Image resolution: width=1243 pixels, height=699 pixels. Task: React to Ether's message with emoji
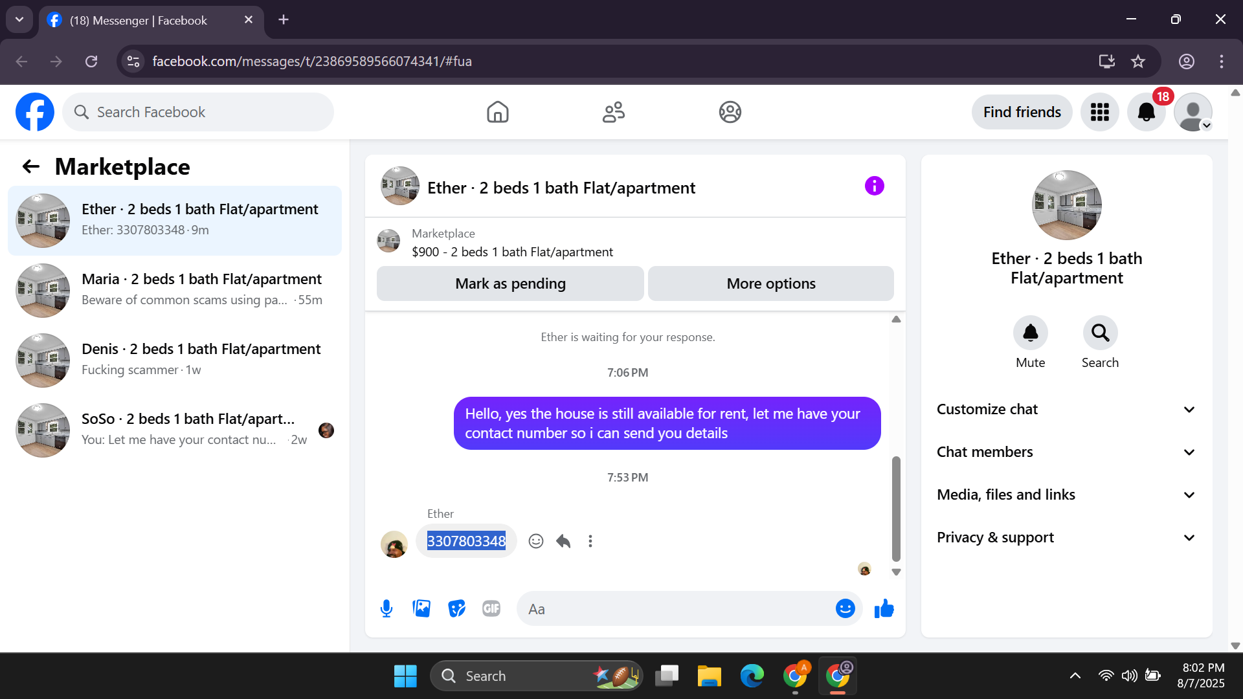pos(535,541)
